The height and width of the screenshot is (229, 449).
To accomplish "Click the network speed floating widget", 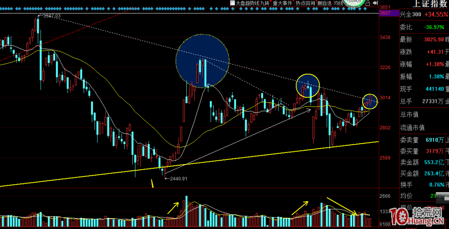I will 355,2.
